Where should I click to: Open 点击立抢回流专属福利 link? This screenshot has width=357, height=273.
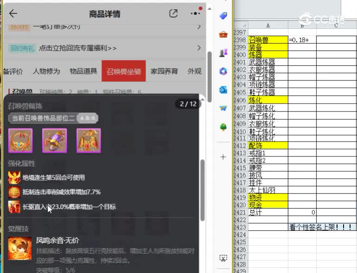tap(77, 48)
